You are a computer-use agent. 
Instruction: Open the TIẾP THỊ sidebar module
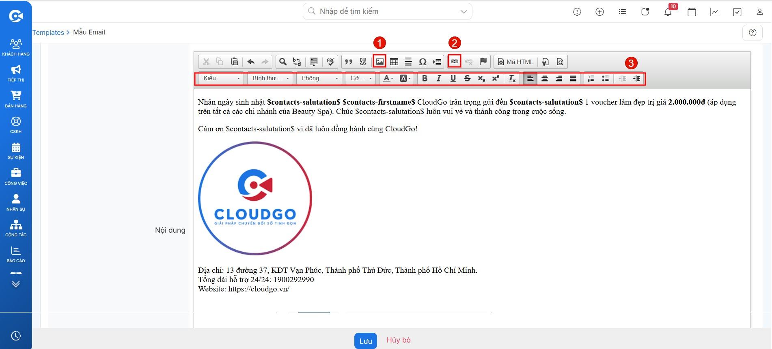coord(16,73)
